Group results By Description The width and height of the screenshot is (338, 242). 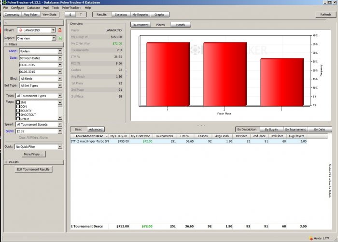[247, 129]
